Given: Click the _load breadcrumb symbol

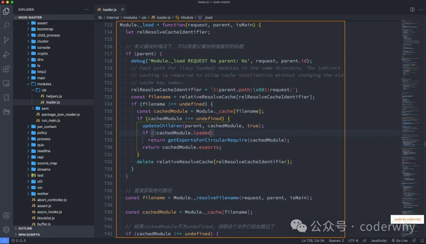Looking at the screenshot, I should click(205, 17).
